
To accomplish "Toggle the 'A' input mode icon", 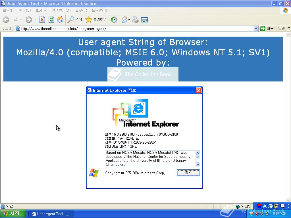I will (x=265, y=206).
